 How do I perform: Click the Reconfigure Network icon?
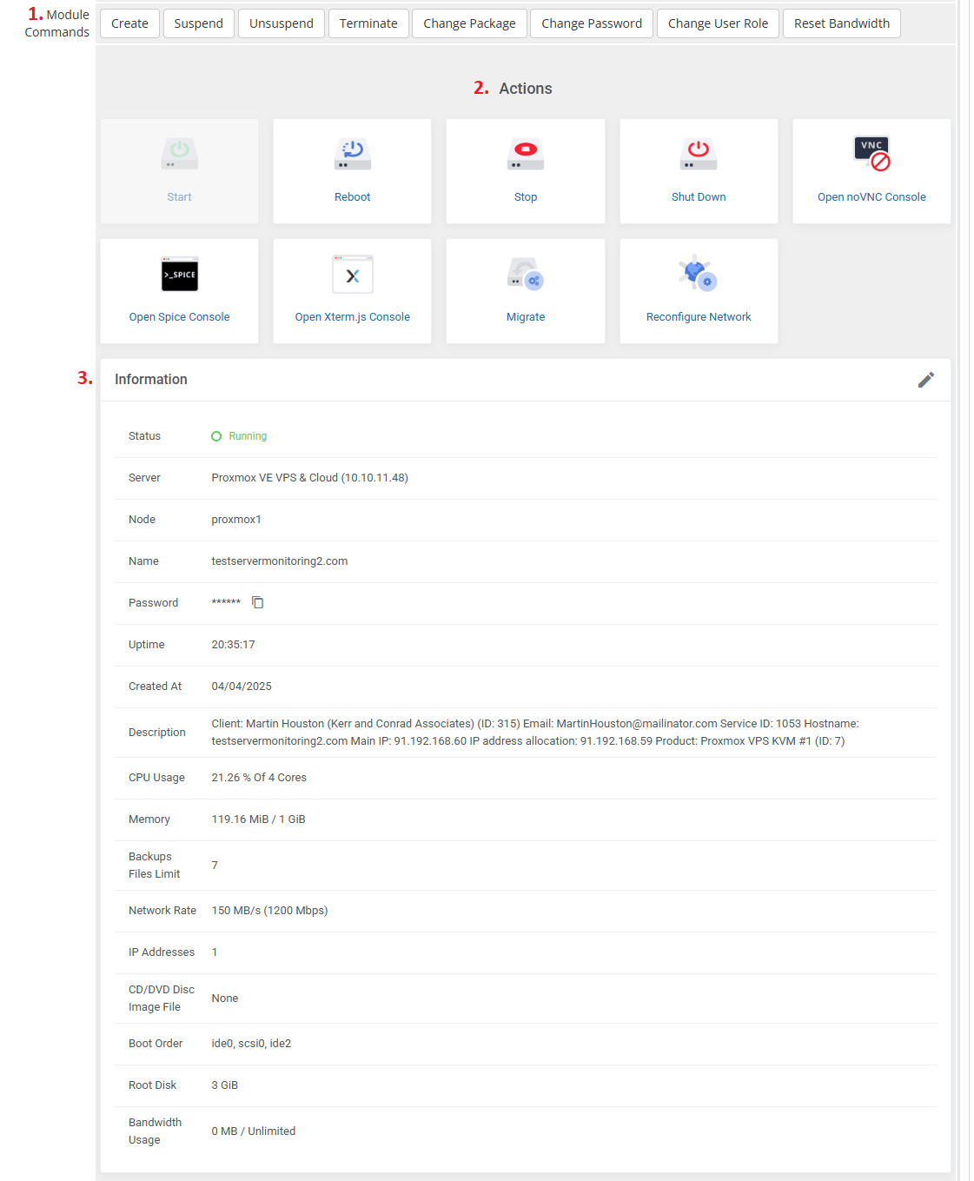click(x=699, y=273)
